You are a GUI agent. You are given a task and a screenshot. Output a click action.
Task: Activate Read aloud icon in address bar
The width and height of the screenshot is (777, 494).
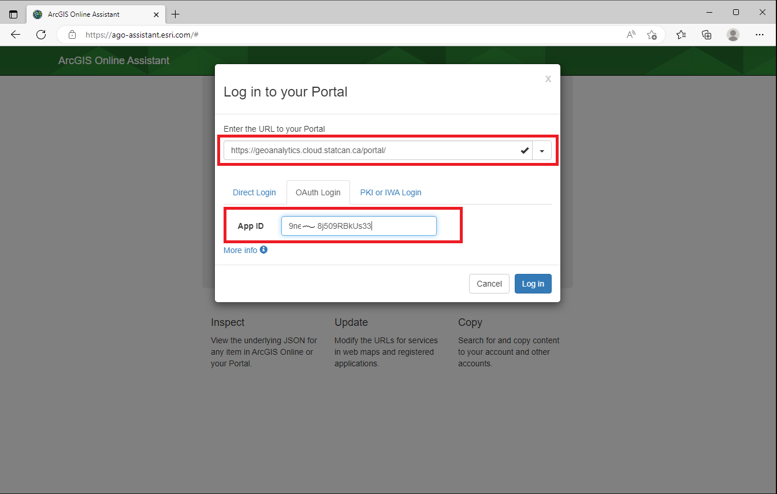(631, 35)
